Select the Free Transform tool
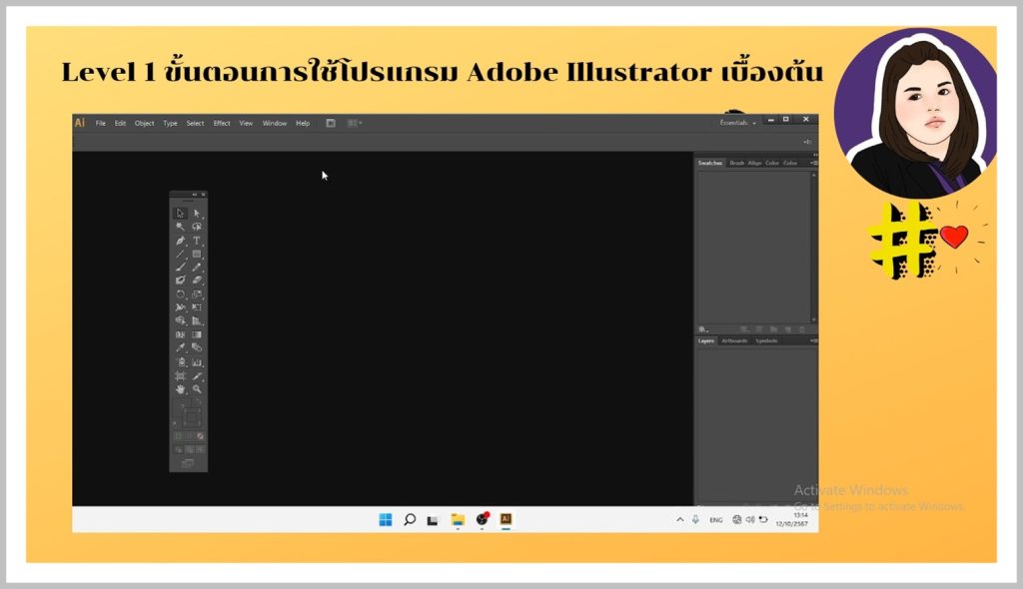This screenshot has width=1023, height=589. pos(197,307)
